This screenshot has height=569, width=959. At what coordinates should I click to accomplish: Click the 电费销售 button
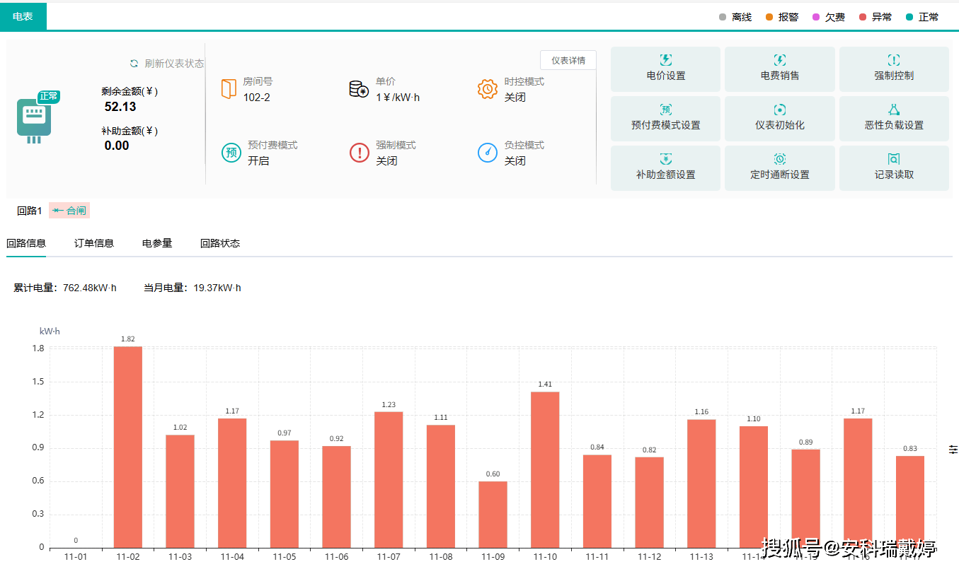(780, 69)
